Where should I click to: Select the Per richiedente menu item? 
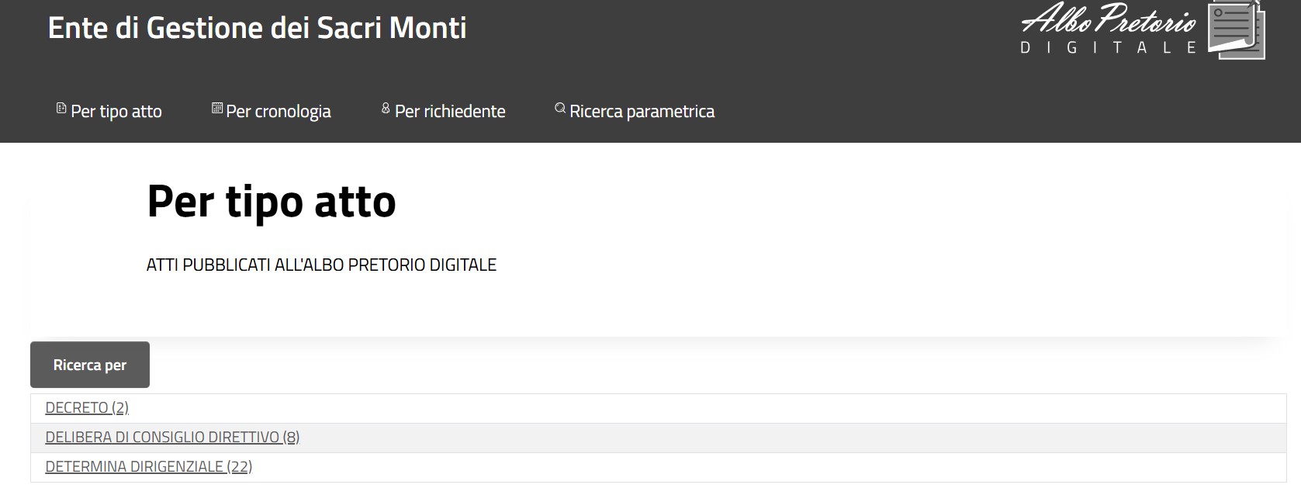click(450, 112)
